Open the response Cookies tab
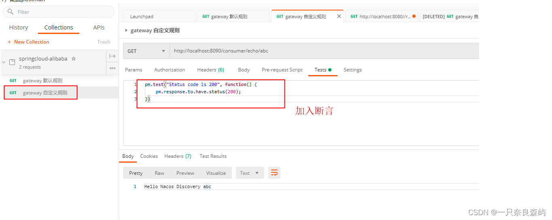The width and height of the screenshot is (552, 220). click(149, 156)
